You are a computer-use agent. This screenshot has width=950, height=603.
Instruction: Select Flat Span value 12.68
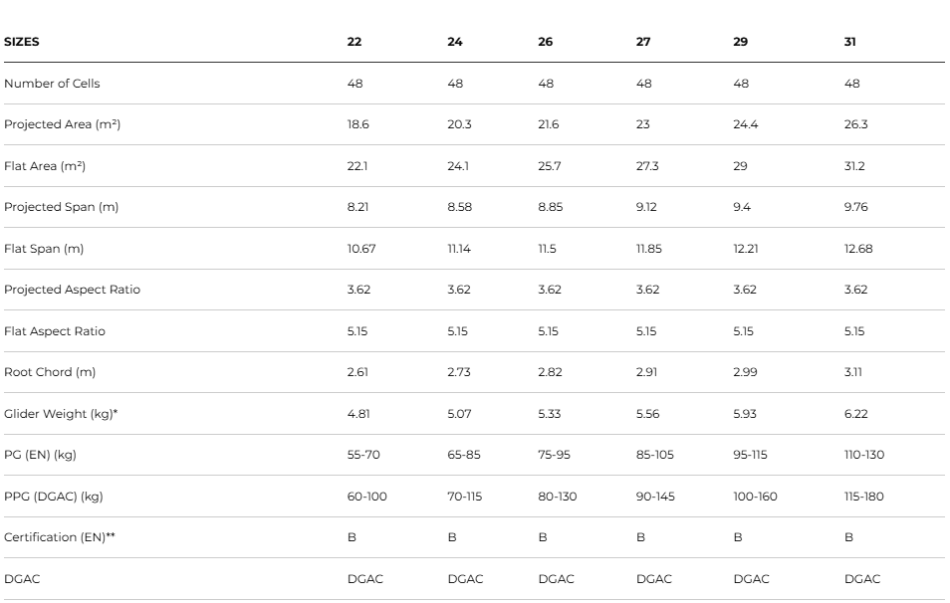coord(858,249)
